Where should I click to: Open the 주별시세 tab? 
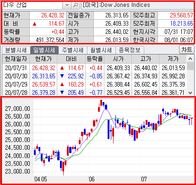(73, 50)
